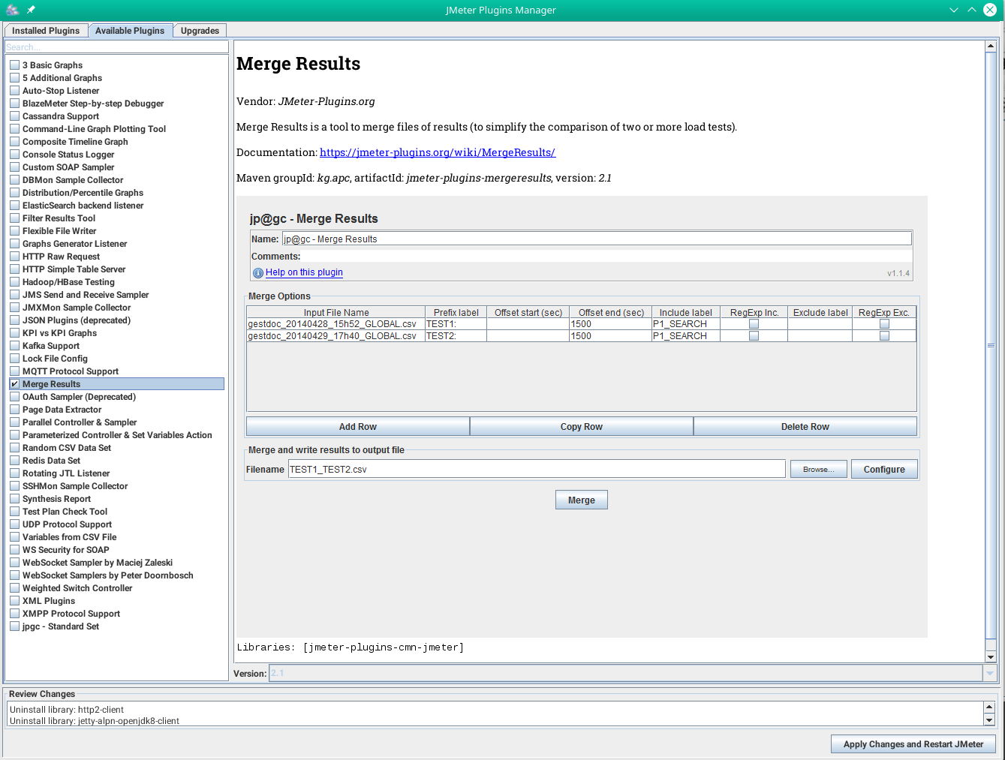1005x760 pixels.
Task: Uncheck the Merge Results plugin checkbox
Action: (14, 384)
